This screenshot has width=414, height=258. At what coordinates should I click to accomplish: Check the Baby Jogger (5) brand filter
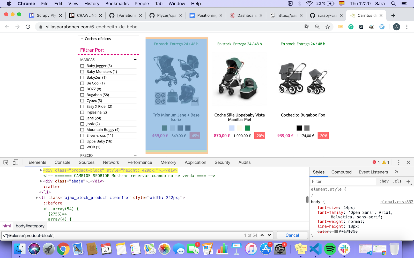pyautogui.click(x=82, y=66)
